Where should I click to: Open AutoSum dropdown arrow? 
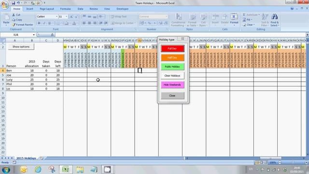(259, 14)
